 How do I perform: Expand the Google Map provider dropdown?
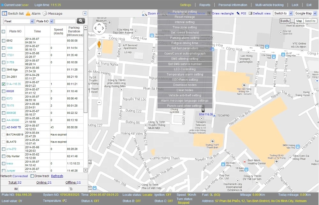point(305,13)
